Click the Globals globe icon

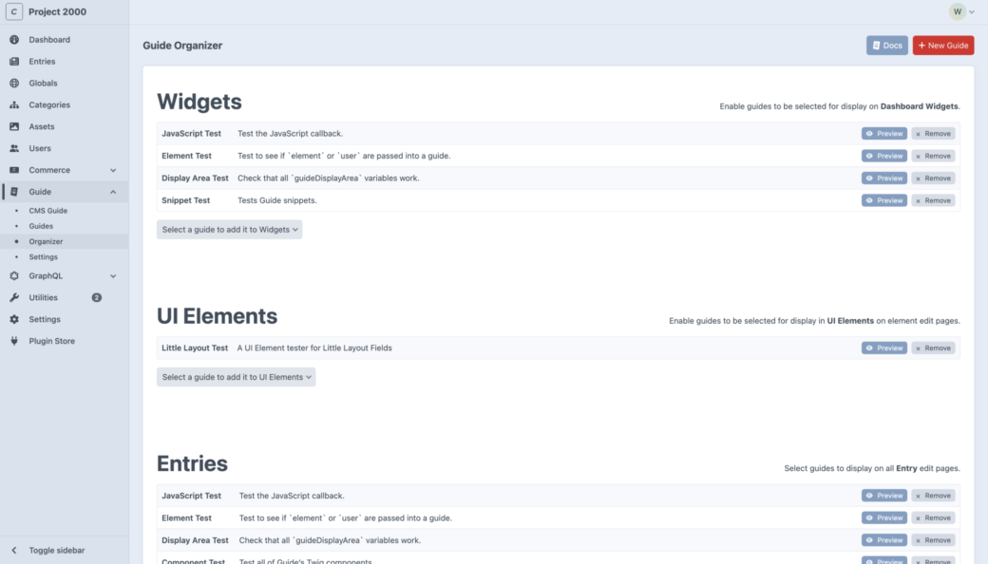pos(14,84)
